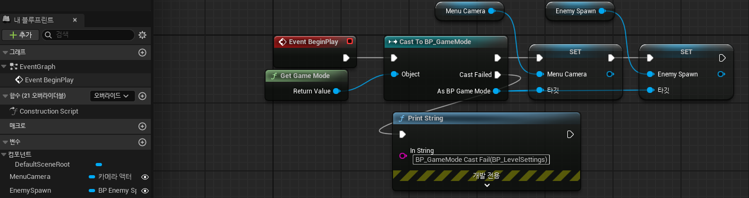Click the Cast node Object input pin
Screen dimensions: 749x198
click(x=394, y=74)
